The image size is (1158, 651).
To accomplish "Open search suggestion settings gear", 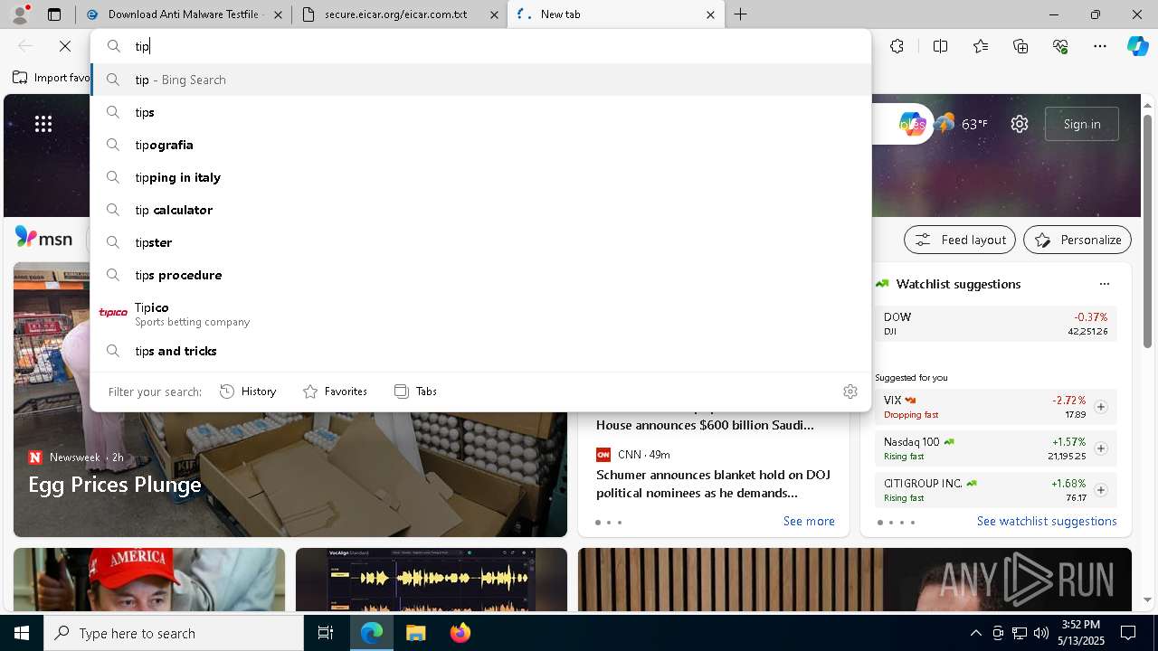I will click(850, 392).
